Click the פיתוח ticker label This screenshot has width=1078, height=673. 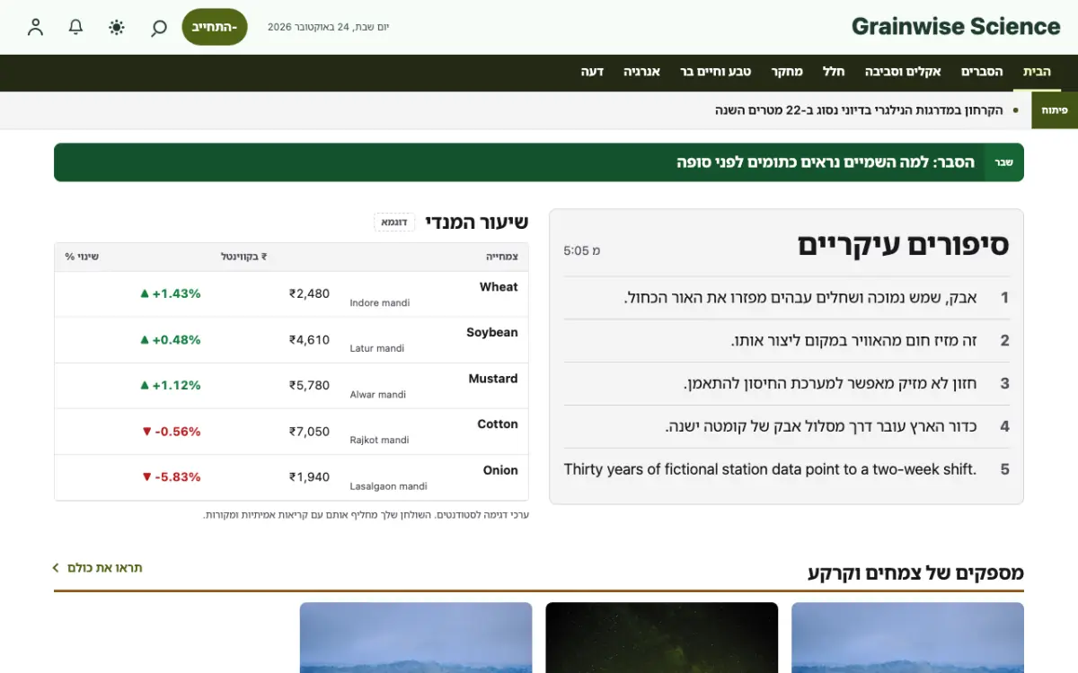click(x=1054, y=109)
